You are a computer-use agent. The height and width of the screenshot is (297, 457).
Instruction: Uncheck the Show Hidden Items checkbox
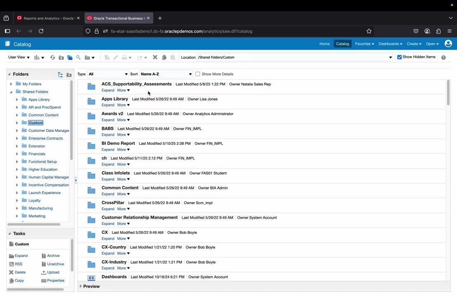point(399,57)
